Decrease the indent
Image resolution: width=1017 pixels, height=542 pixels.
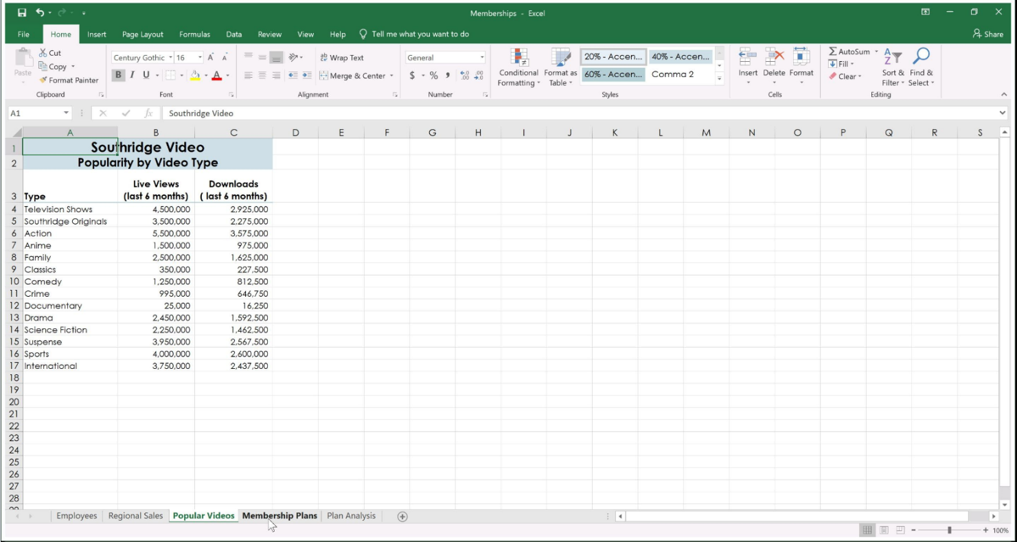(293, 76)
